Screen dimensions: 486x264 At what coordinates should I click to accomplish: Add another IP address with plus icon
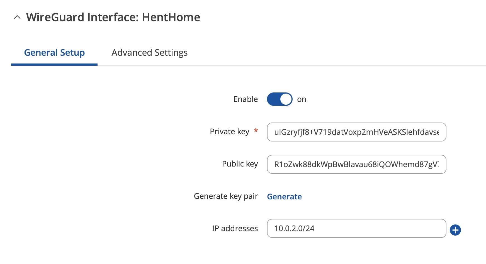455,230
